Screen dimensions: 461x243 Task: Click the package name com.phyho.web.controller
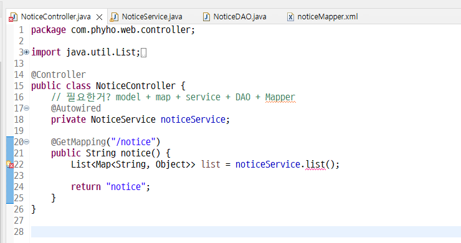[131, 30]
